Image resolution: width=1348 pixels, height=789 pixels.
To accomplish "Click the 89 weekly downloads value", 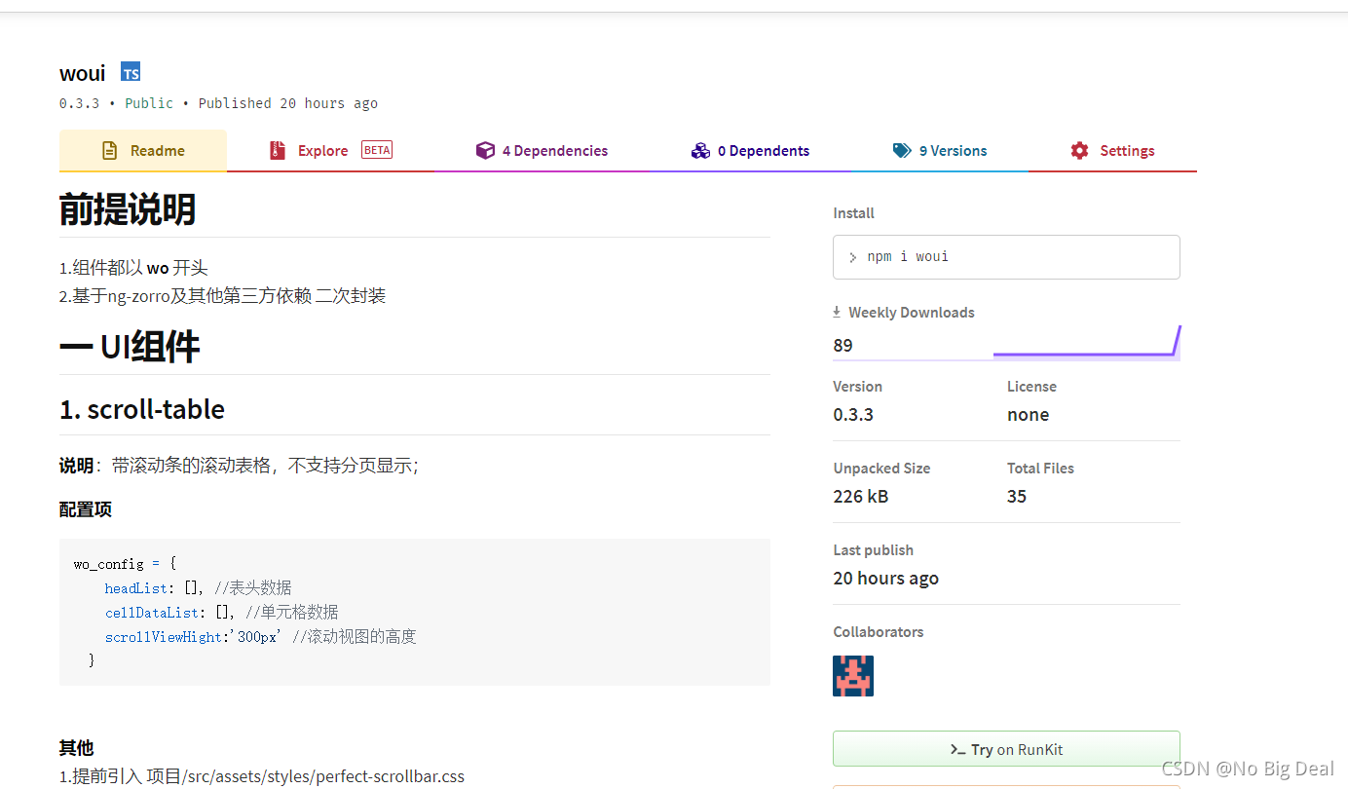I will (x=843, y=345).
